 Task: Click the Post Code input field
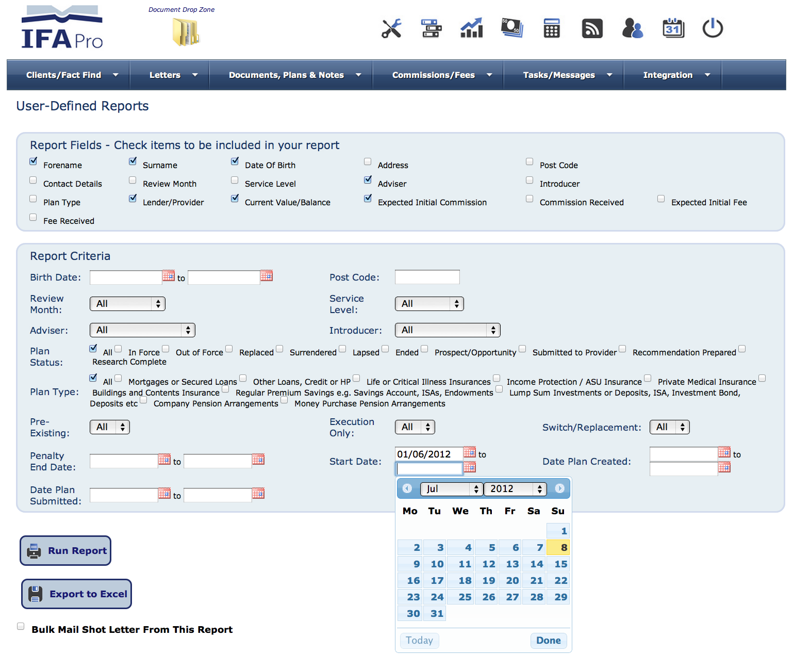pyautogui.click(x=427, y=277)
